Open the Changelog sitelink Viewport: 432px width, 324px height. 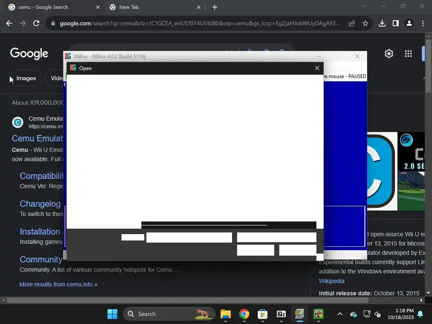tap(40, 204)
